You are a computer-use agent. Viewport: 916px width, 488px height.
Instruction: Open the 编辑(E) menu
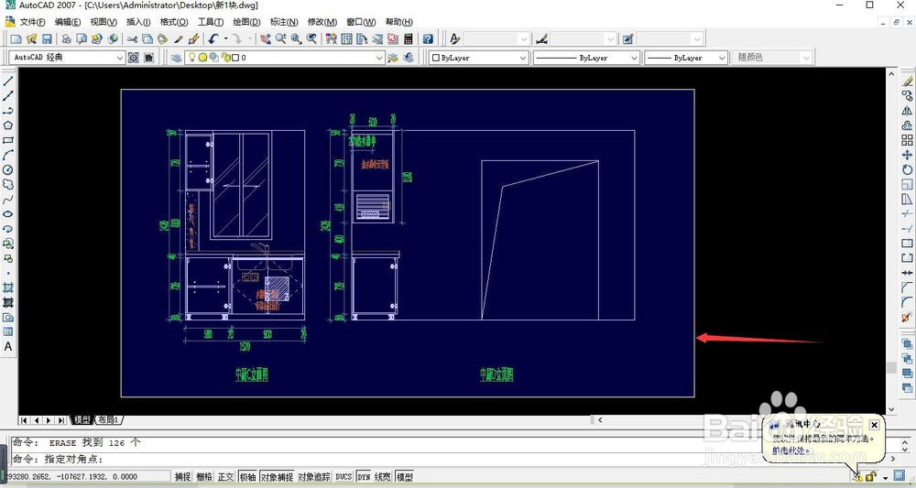tap(68, 22)
